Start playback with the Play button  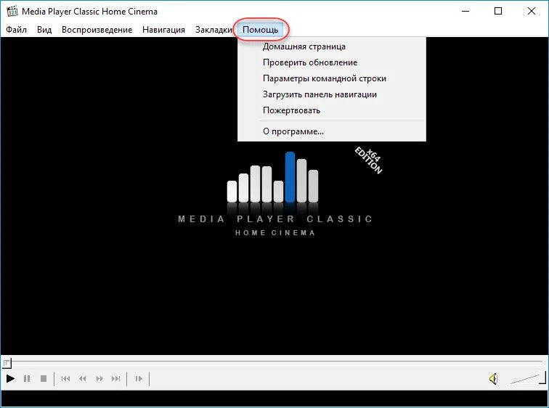(10, 379)
